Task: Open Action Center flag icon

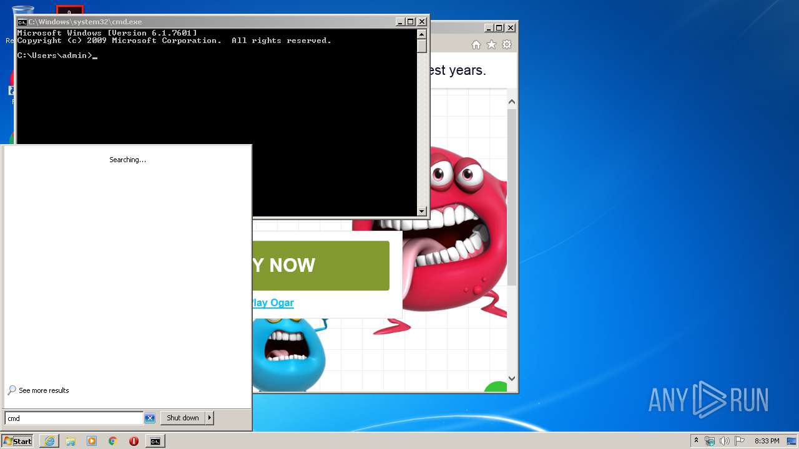Action: click(x=740, y=441)
